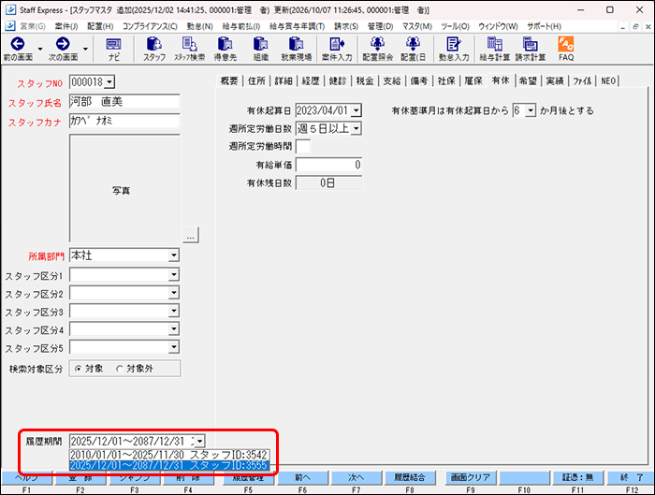Switch to the 雇保 tab
Image resolution: width=655 pixels, height=495 pixels.
pyautogui.click(x=473, y=80)
